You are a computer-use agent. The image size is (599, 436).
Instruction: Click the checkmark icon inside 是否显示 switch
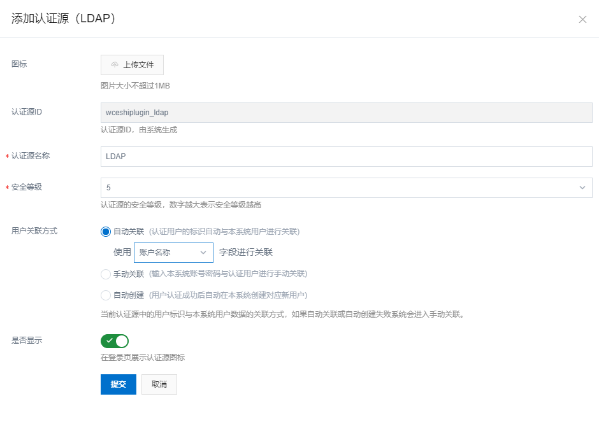[x=110, y=341]
